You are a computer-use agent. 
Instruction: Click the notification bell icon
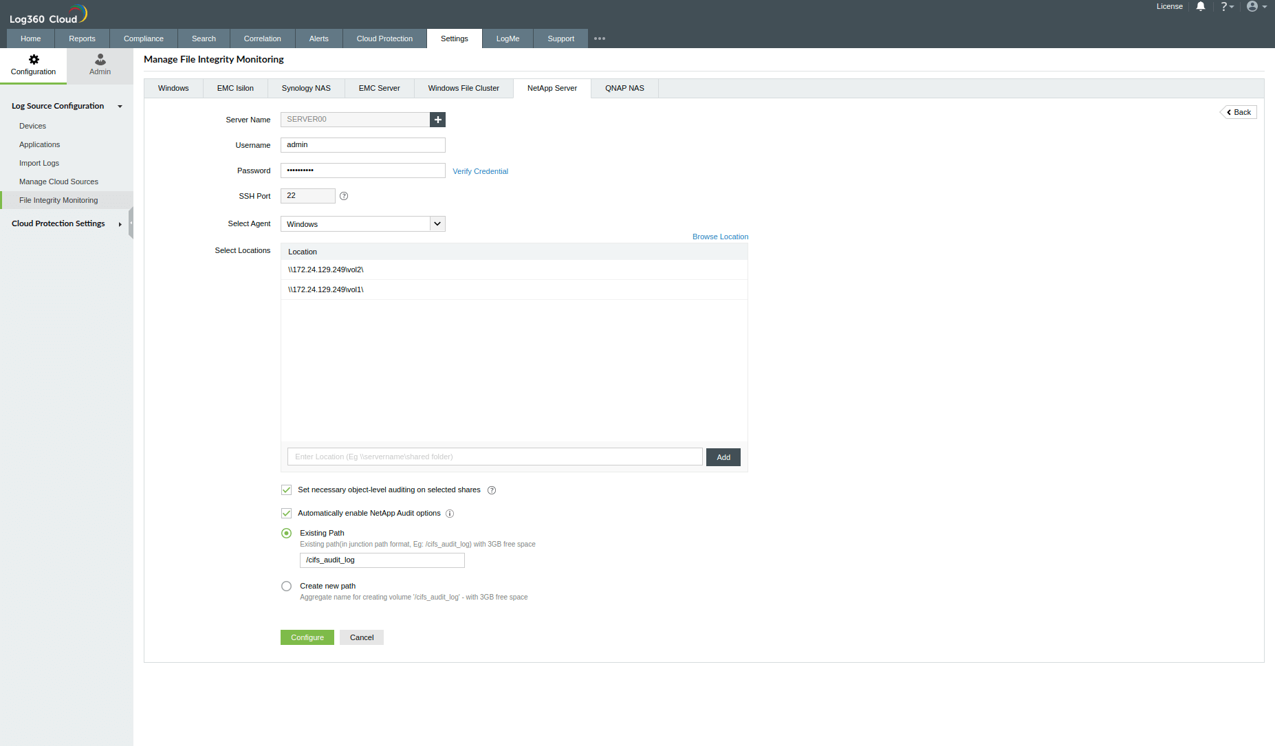pyautogui.click(x=1201, y=6)
